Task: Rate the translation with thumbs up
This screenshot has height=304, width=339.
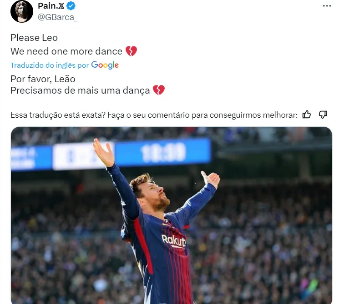Action: pos(307,115)
